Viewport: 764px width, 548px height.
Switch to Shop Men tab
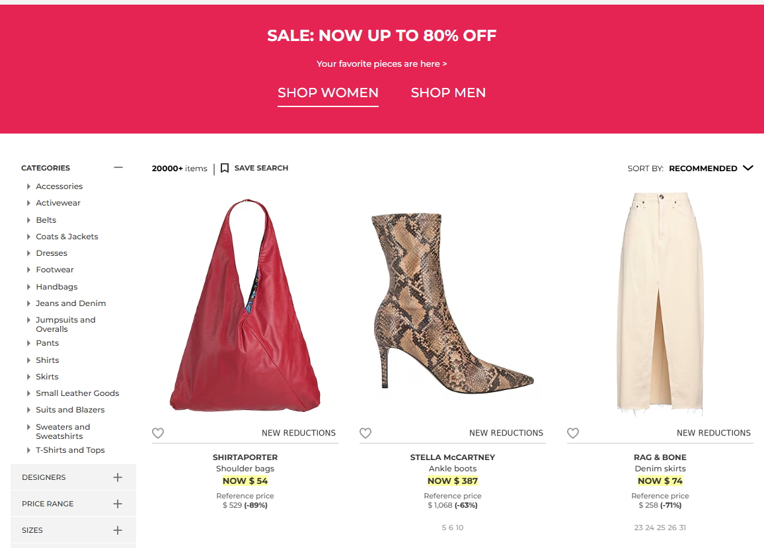448,93
